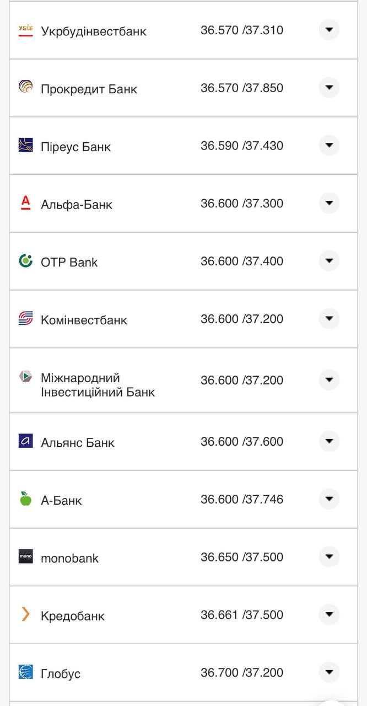The height and width of the screenshot is (706, 367).
Task: Expand the Глобус row dropdown arrow
Action: pyautogui.click(x=329, y=672)
